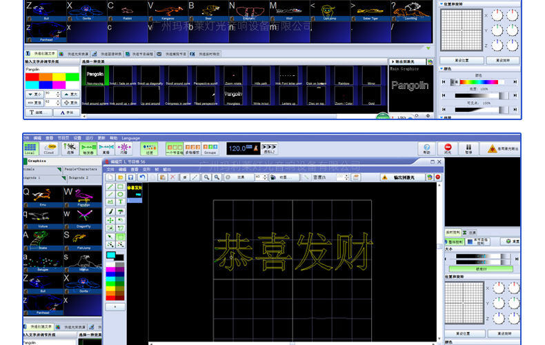Switch to the 快速图像转换 tab in top screenshot
The image size is (545, 345).
pyautogui.click(x=107, y=54)
